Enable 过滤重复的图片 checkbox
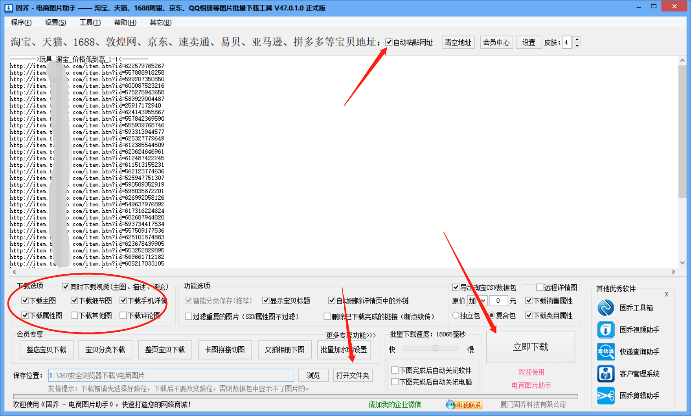This screenshot has width=691, height=416. [x=188, y=316]
